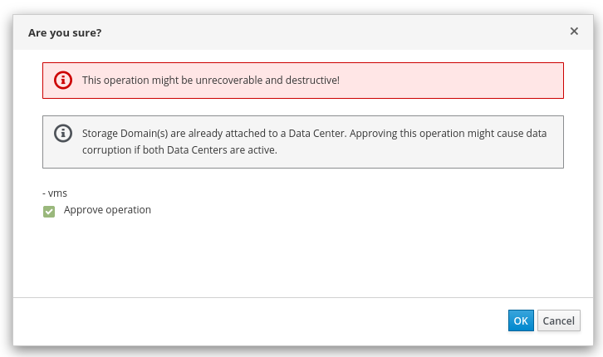Click the 'corruption if both Data Centers' line
This screenshot has width=603, height=357.
[179, 150]
